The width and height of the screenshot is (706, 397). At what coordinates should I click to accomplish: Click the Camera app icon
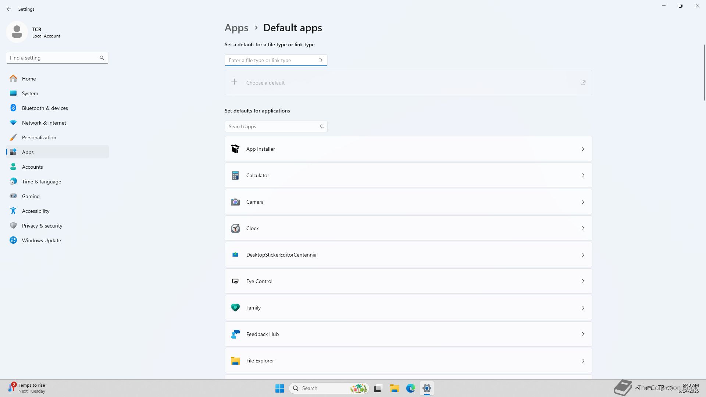[x=235, y=202]
